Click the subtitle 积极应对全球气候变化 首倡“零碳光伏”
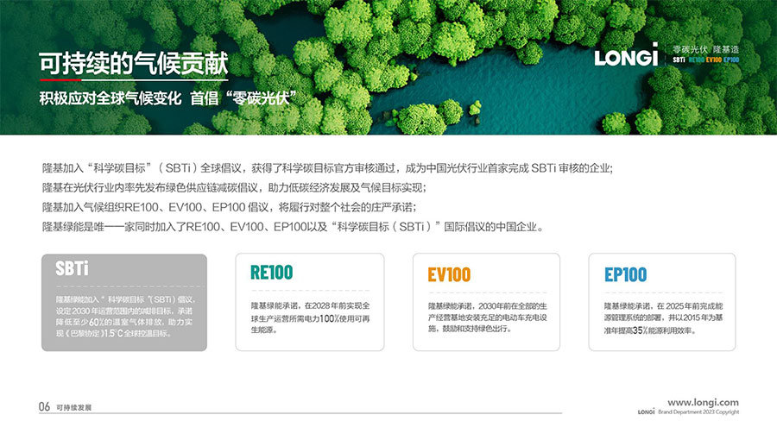This screenshot has height=440, width=777. [x=168, y=98]
